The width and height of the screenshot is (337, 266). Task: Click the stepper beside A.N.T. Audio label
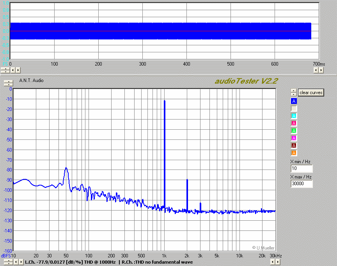pos(8,83)
